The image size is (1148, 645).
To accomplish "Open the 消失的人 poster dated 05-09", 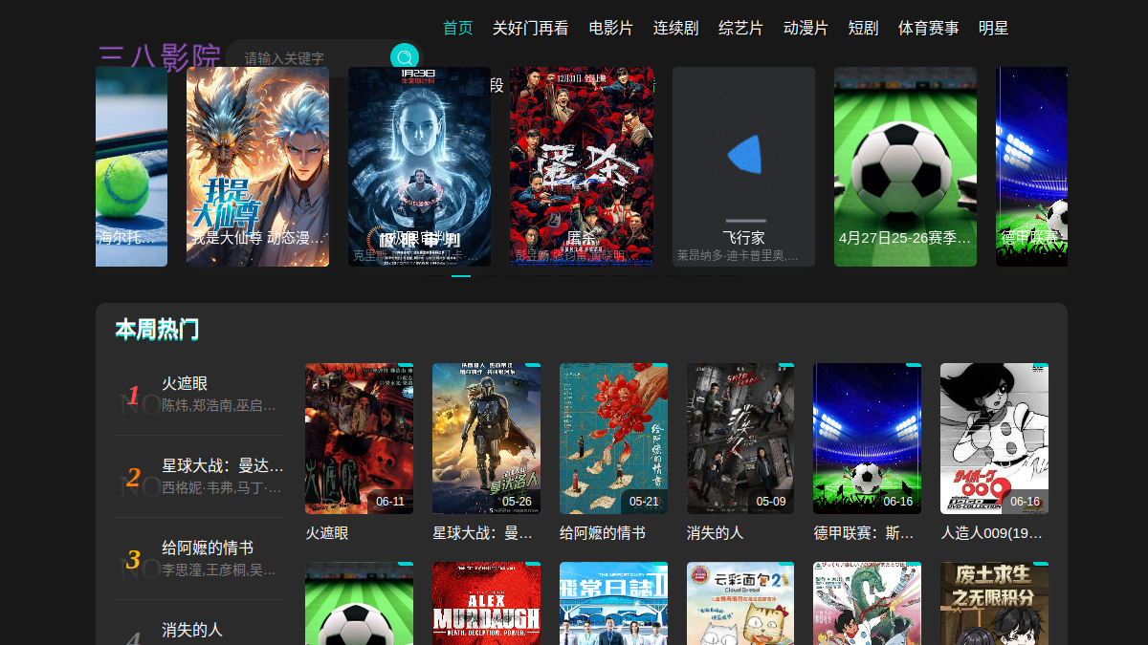I will (740, 439).
